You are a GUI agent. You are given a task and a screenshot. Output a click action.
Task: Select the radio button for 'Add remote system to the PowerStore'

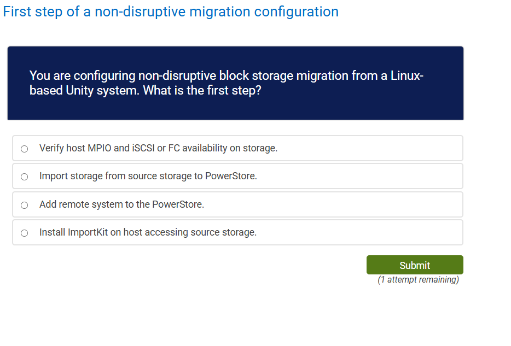[24, 204]
